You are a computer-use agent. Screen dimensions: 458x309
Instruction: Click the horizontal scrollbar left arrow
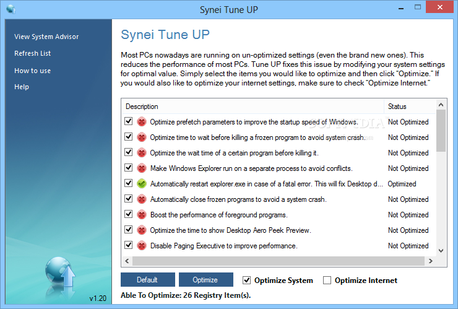(x=127, y=261)
